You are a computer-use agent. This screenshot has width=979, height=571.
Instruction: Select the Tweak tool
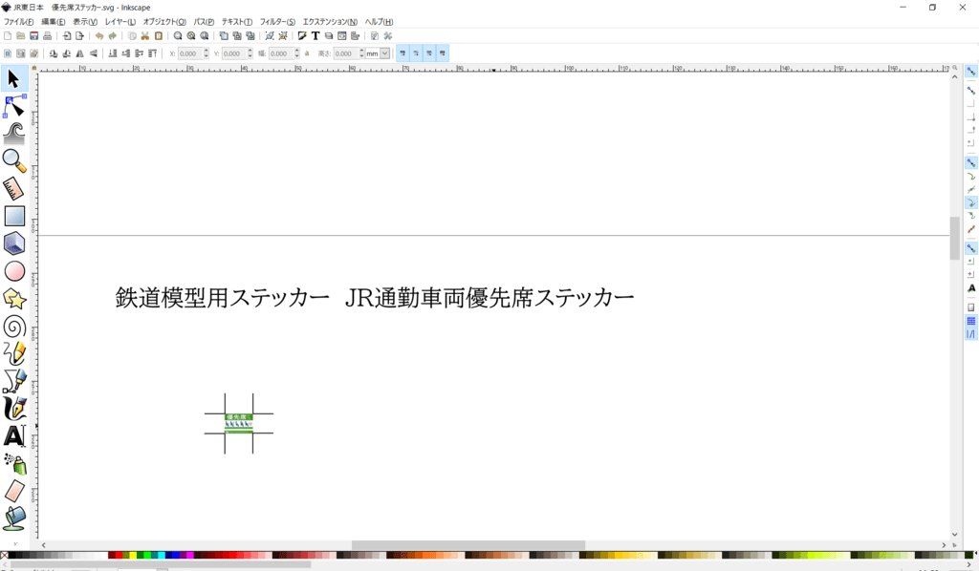coord(13,134)
